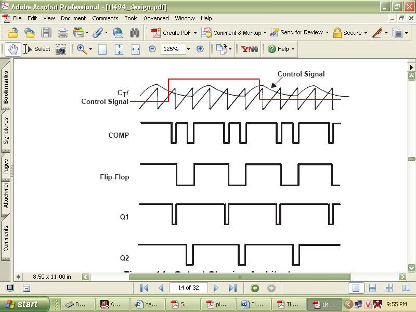Select the Hand tool

[13, 49]
